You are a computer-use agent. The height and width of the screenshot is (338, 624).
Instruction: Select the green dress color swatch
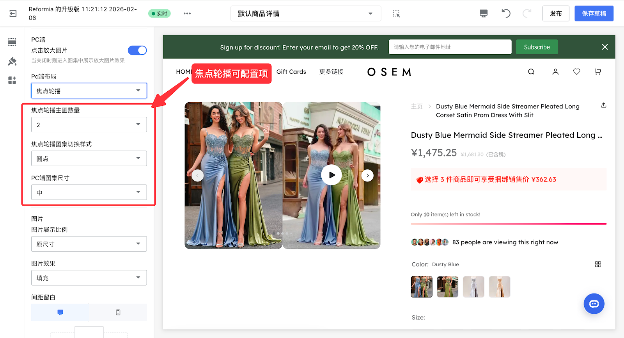pyautogui.click(x=447, y=287)
